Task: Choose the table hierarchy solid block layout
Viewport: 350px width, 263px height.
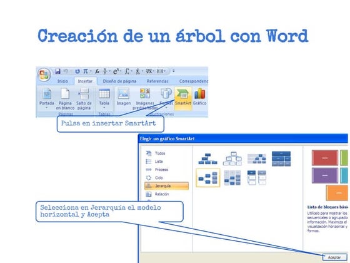Action: point(281,159)
